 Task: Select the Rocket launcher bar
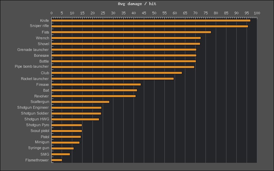pos(113,79)
